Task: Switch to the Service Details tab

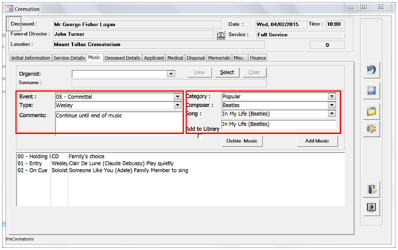Action: point(69,58)
